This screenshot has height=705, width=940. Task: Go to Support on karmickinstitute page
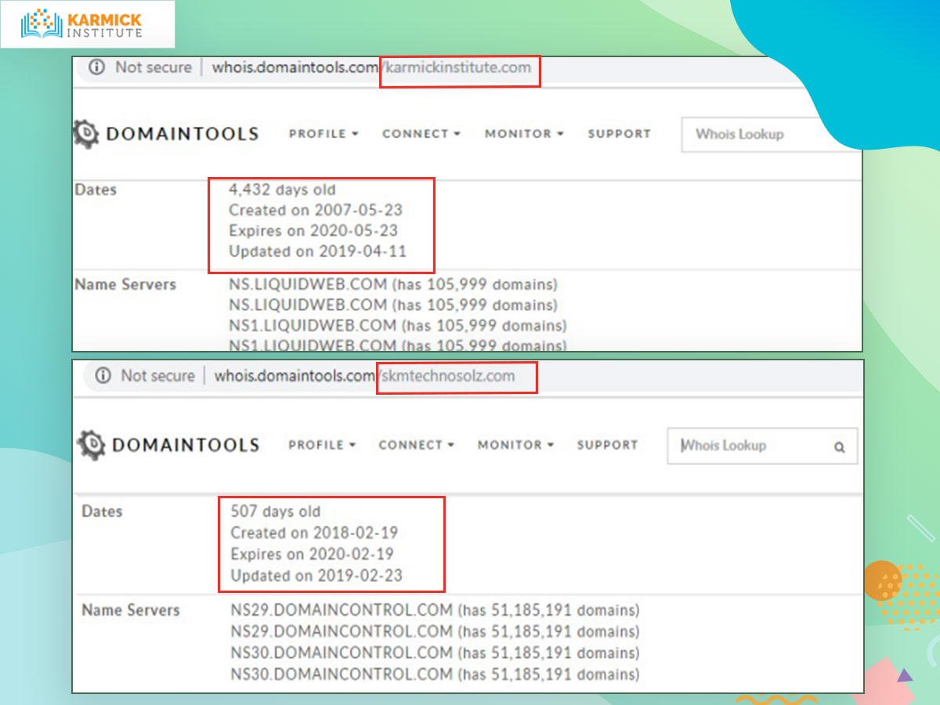619,134
